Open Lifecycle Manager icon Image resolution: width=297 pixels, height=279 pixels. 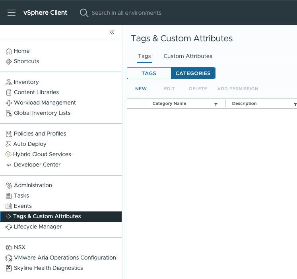9,227
